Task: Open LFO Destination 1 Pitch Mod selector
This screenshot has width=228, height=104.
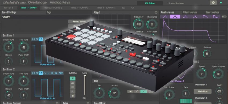Action: pyautogui.click(x=203, y=91)
